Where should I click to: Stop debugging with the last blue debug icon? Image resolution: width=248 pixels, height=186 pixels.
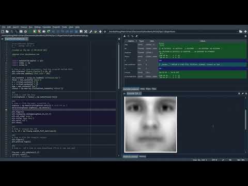click(x=76, y=32)
